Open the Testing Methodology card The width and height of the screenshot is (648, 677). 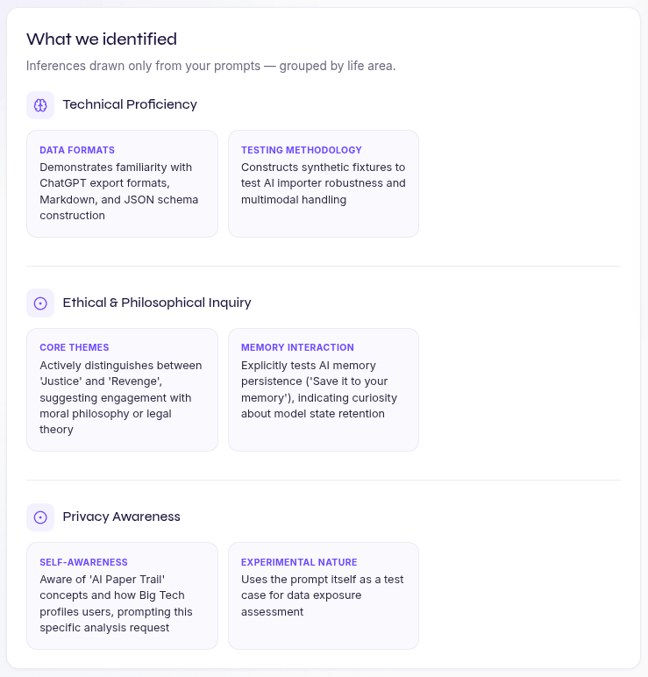324,183
